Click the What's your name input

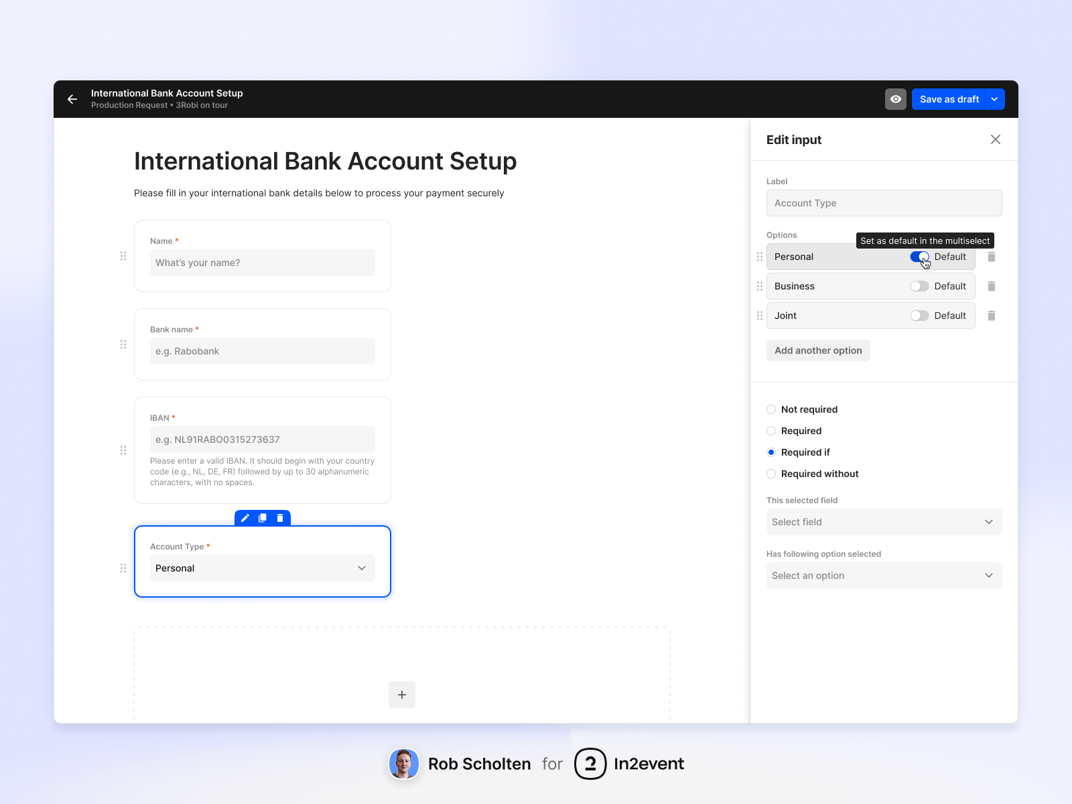(x=263, y=263)
